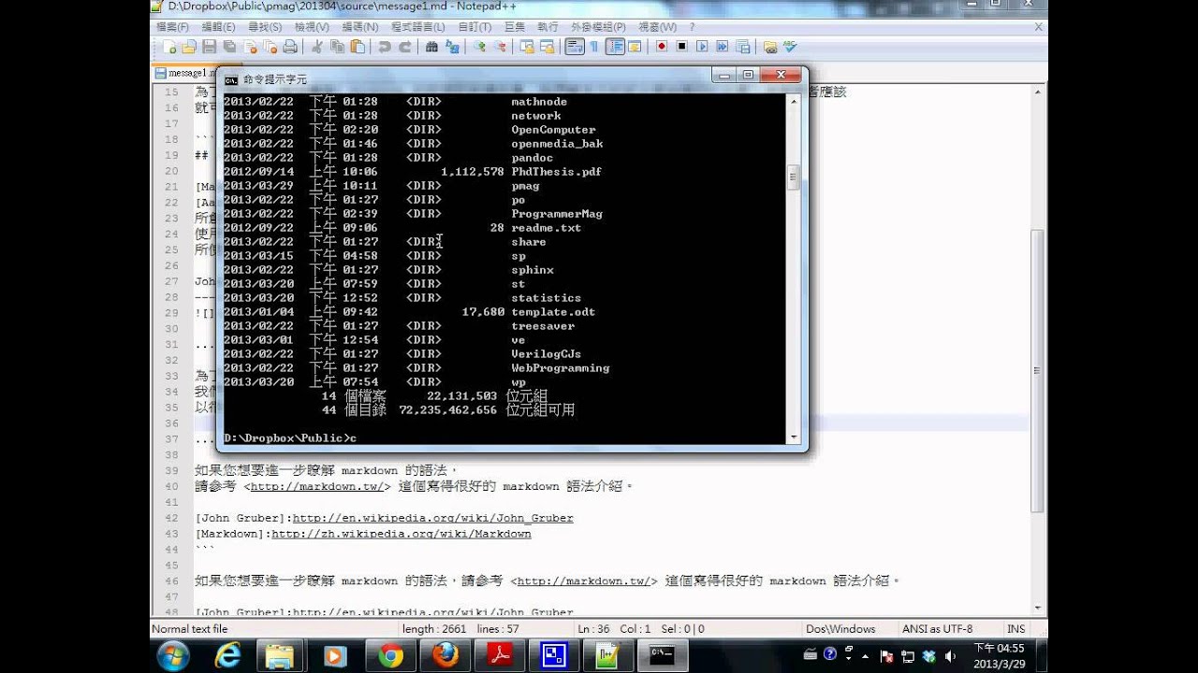Click the command prompt scrollbar down arrow

[x=795, y=437]
